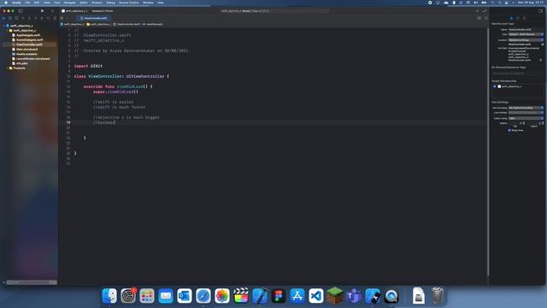Open QuickTime Player from the dock
This screenshot has width=547, height=308.
(391, 296)
